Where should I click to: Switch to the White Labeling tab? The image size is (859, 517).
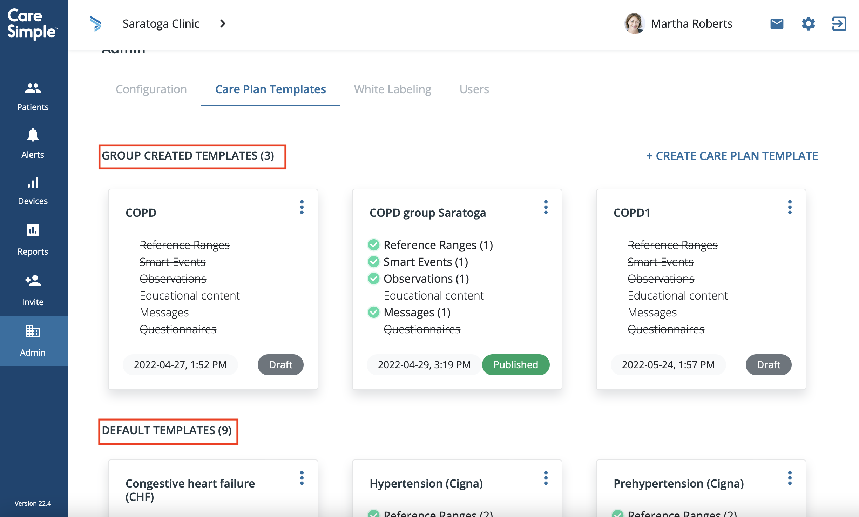[392, 89]
